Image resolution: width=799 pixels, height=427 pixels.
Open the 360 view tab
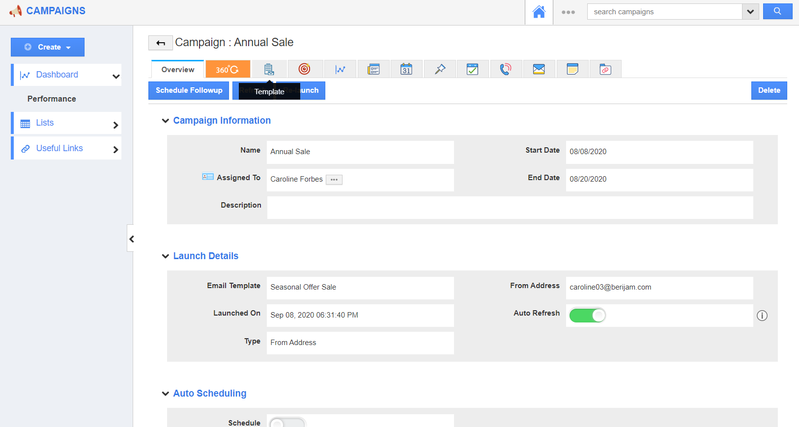coord(228,69)
